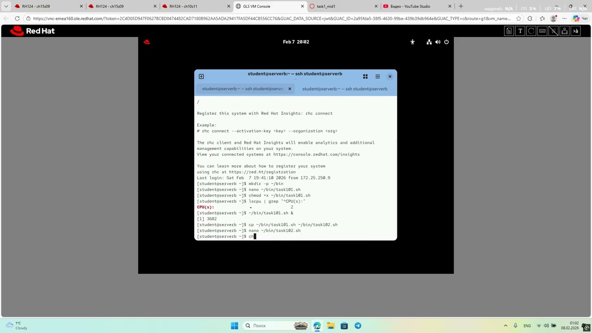
Task: Open the taskbar clock showing 01:02
Action: pyautogui.click(x=570, y=326)
